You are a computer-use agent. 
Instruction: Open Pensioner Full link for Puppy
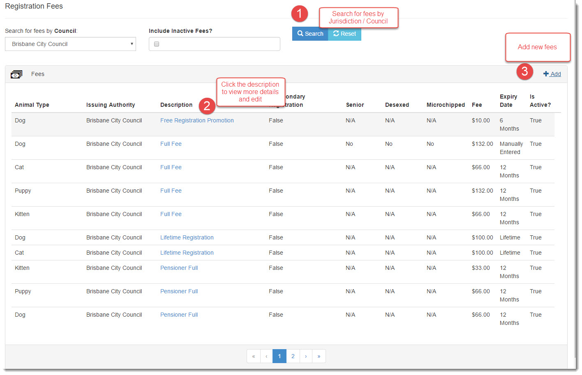(x=179, y=291)
